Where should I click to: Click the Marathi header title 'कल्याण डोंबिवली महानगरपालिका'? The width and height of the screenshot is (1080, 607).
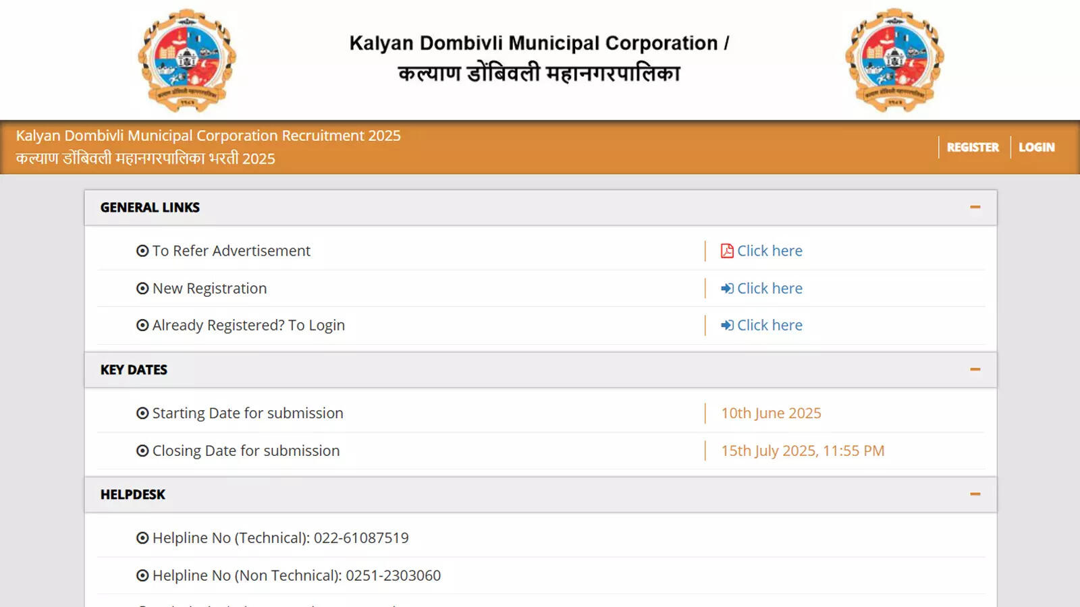[539, 73]
